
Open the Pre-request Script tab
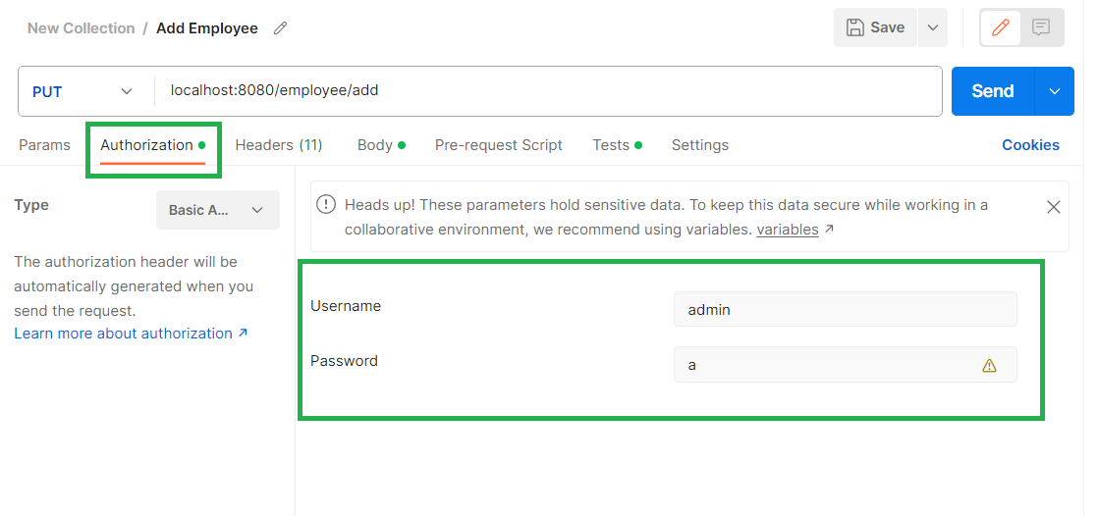click(499, 145)
